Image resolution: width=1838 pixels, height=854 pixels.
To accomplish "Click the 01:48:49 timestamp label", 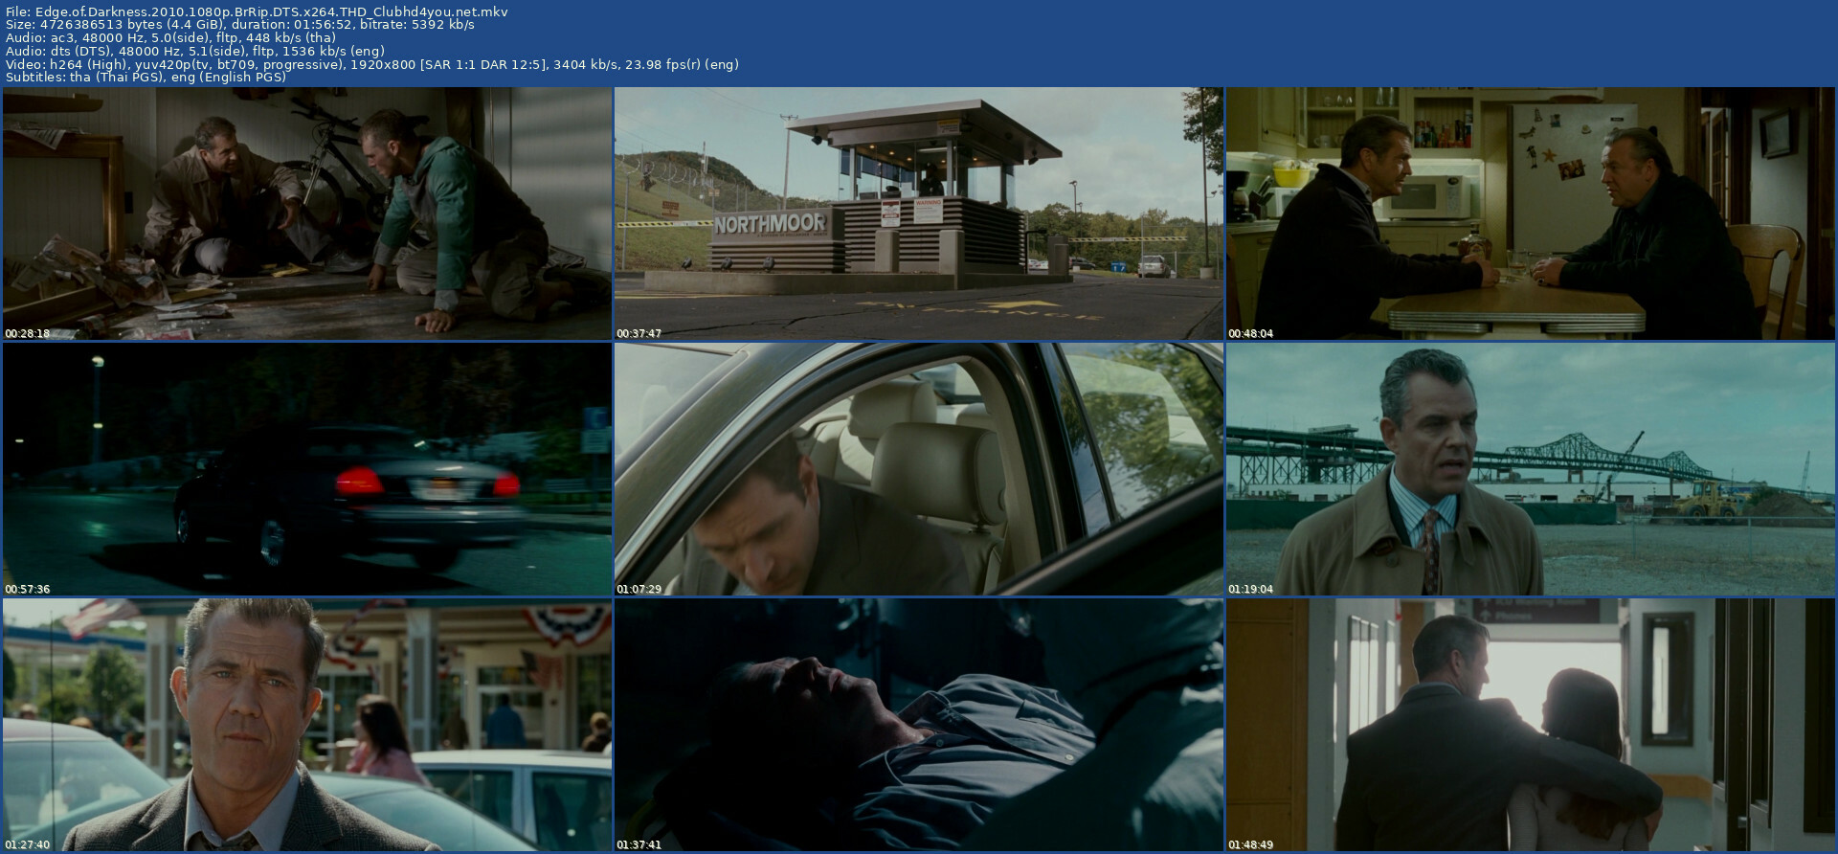I will tap(1250, 844).
